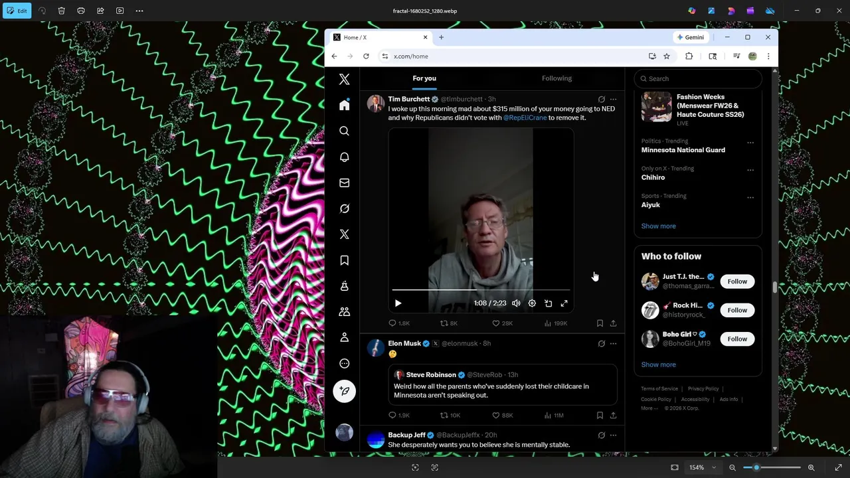Rotate the image in Photos toolbar

[x=42, y=11]
